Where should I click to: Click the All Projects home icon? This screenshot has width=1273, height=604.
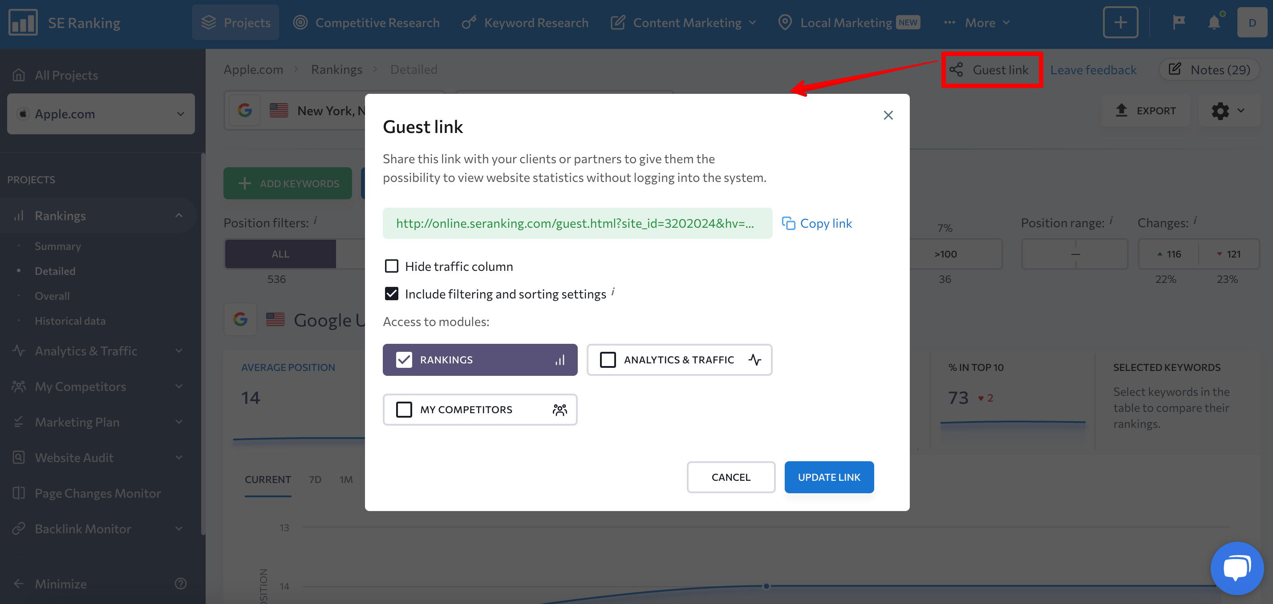coord(19,75)
